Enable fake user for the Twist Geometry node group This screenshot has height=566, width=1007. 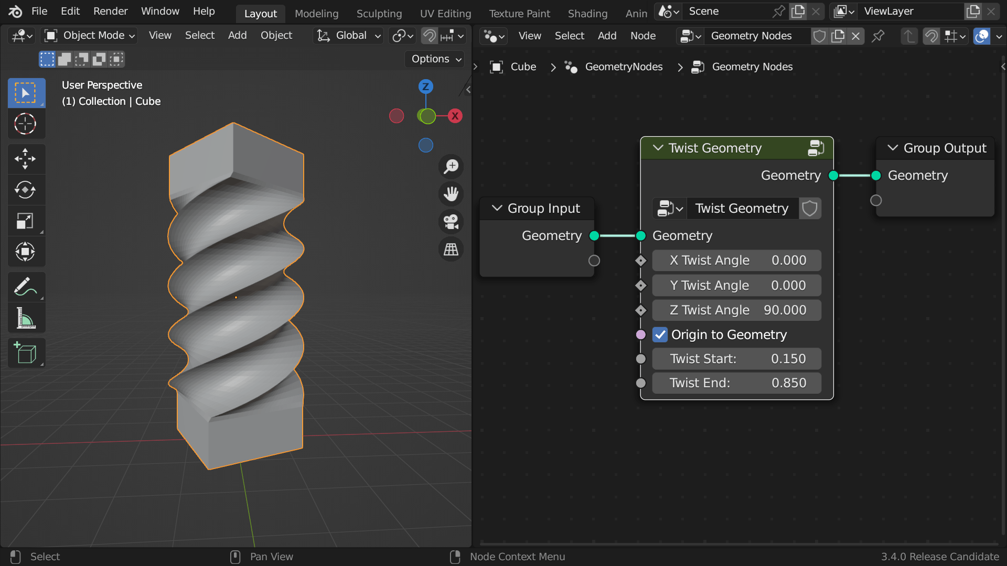pyautogui.click(x=810, y=208)
